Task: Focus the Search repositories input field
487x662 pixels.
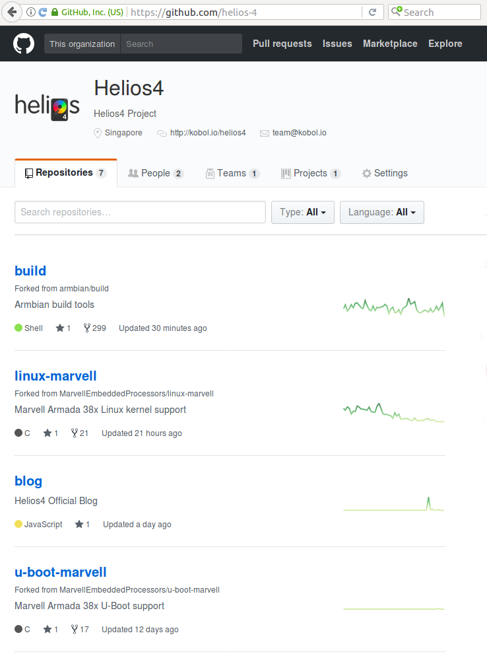Action: (x=140, y=212)
